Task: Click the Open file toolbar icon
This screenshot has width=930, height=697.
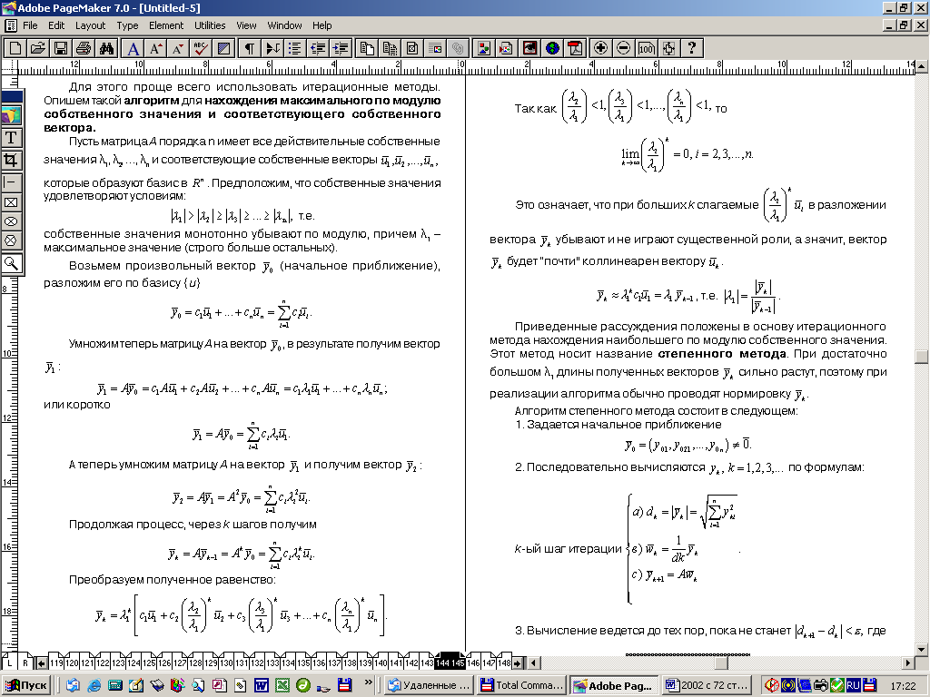Action: coord(38,48)
